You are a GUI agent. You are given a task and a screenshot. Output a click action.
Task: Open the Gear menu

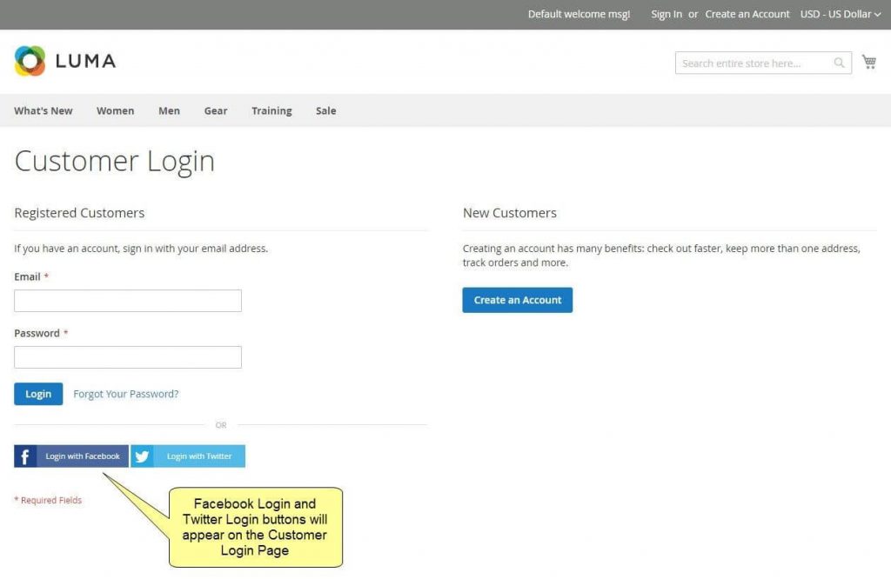coord(216,110)
